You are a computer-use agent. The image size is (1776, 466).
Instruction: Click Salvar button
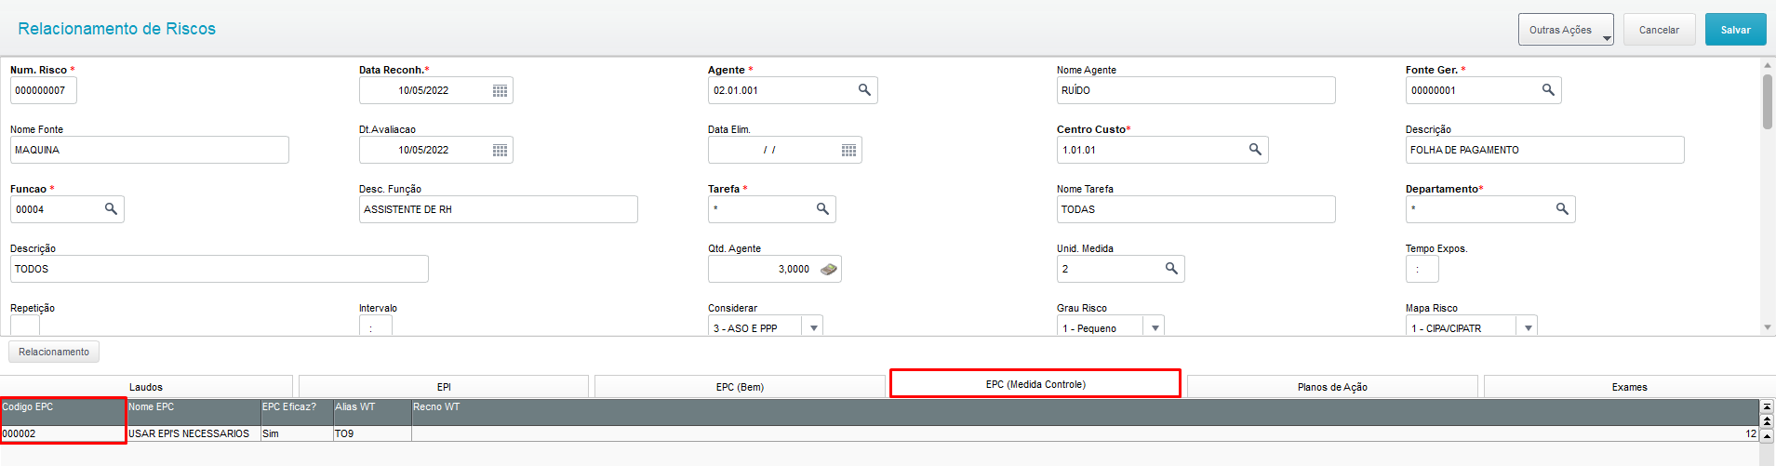tap(1735, 30)
